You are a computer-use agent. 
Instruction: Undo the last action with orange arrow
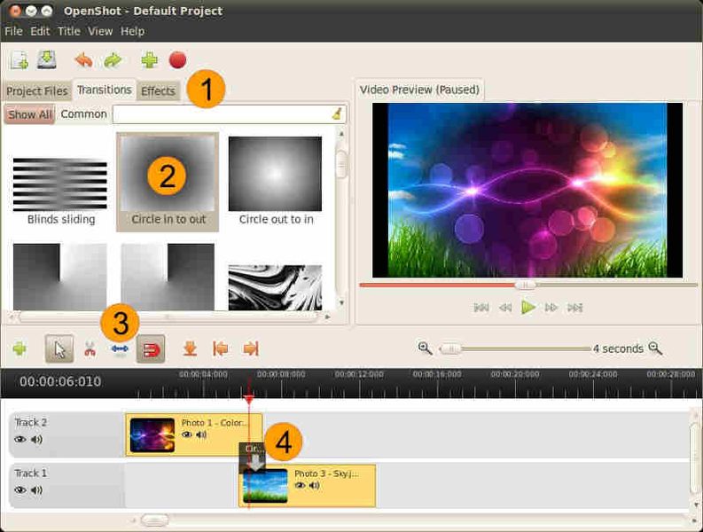tap(83, 59)
